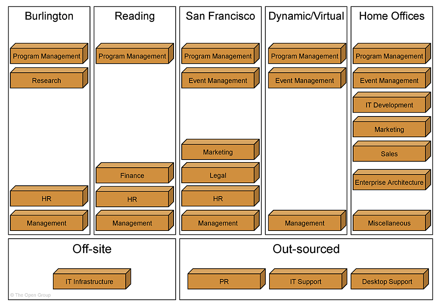441x307 pixels.
Task: Click the San Francisco column heading
Action: coord(220,16)
